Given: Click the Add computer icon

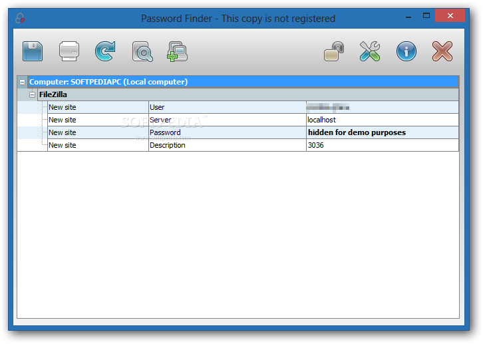Looking at the screenshot, I should (177, 51).
